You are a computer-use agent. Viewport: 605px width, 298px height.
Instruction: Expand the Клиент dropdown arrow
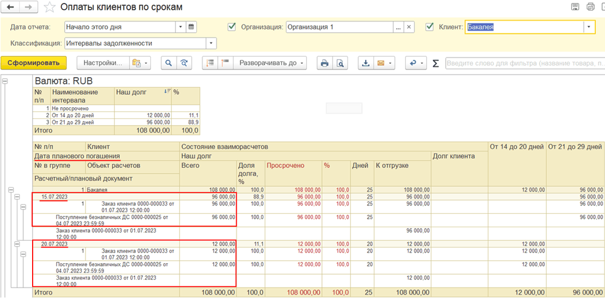pos(590,27)
